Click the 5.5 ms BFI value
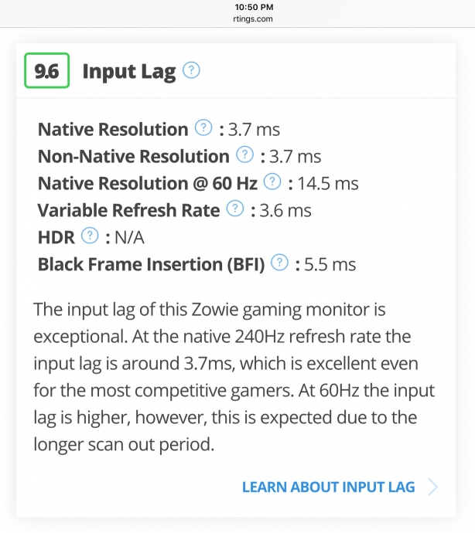The image size is (475, 533). (330, 264)
